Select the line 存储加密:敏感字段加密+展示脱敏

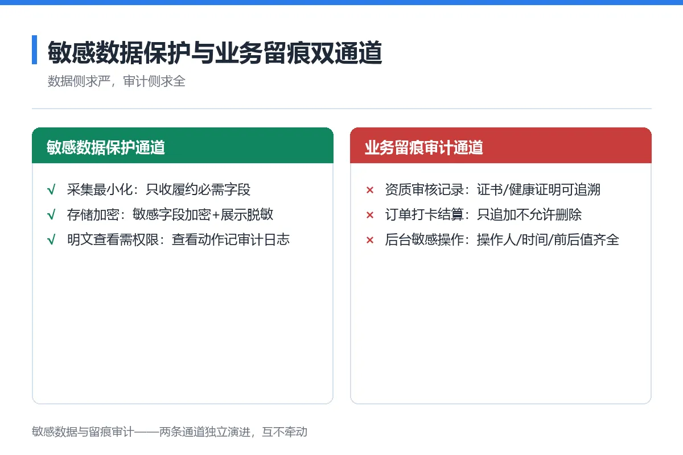(x=170, y=214)
